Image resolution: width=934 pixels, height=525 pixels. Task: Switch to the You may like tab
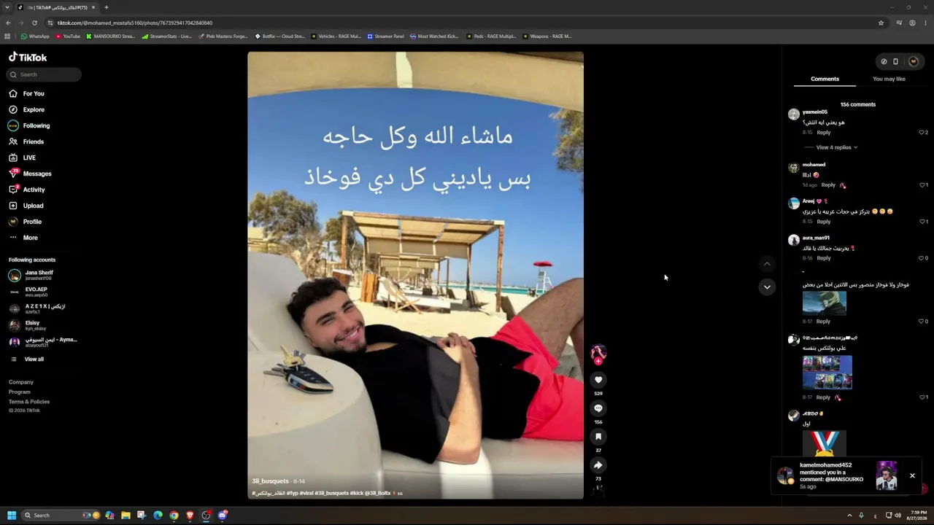pyautogui.click(x=889, y=79)
